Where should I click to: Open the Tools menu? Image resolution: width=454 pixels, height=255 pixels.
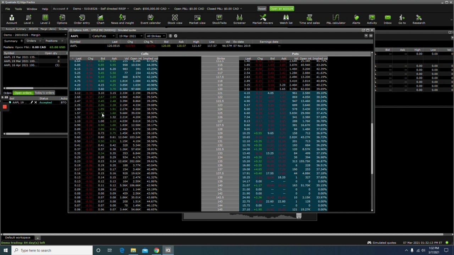pos(18,8)
